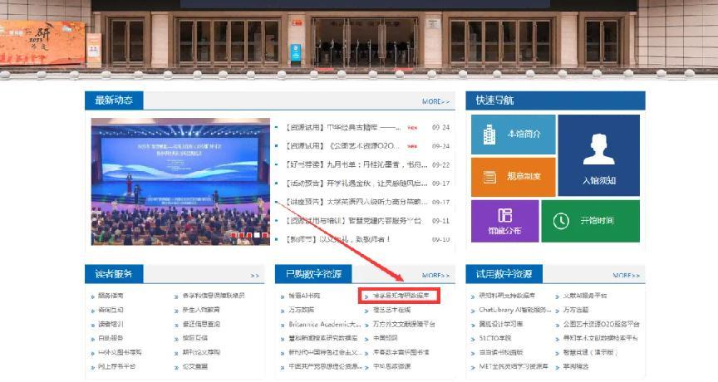Expand MORE in 试用数字资源 section
718x382 pixels.
(x=626, y=275)
